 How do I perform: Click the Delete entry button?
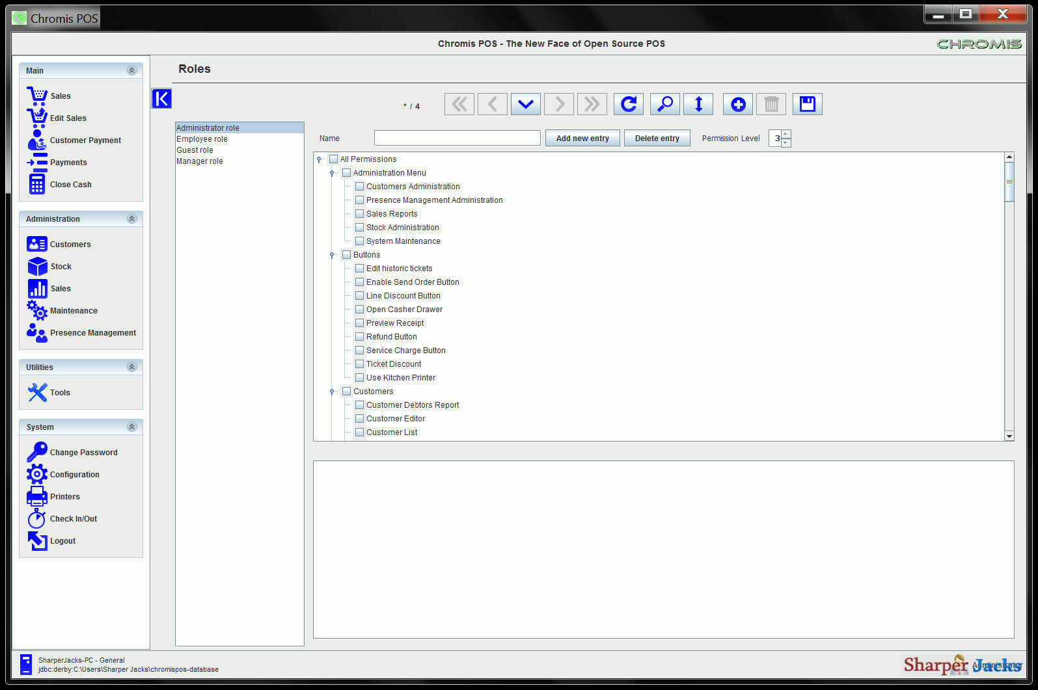pyautogui.click(x=657, y=138)
